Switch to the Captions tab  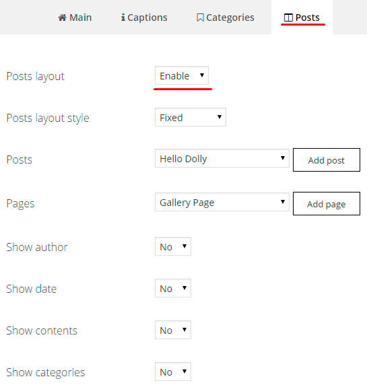point(144,17)
